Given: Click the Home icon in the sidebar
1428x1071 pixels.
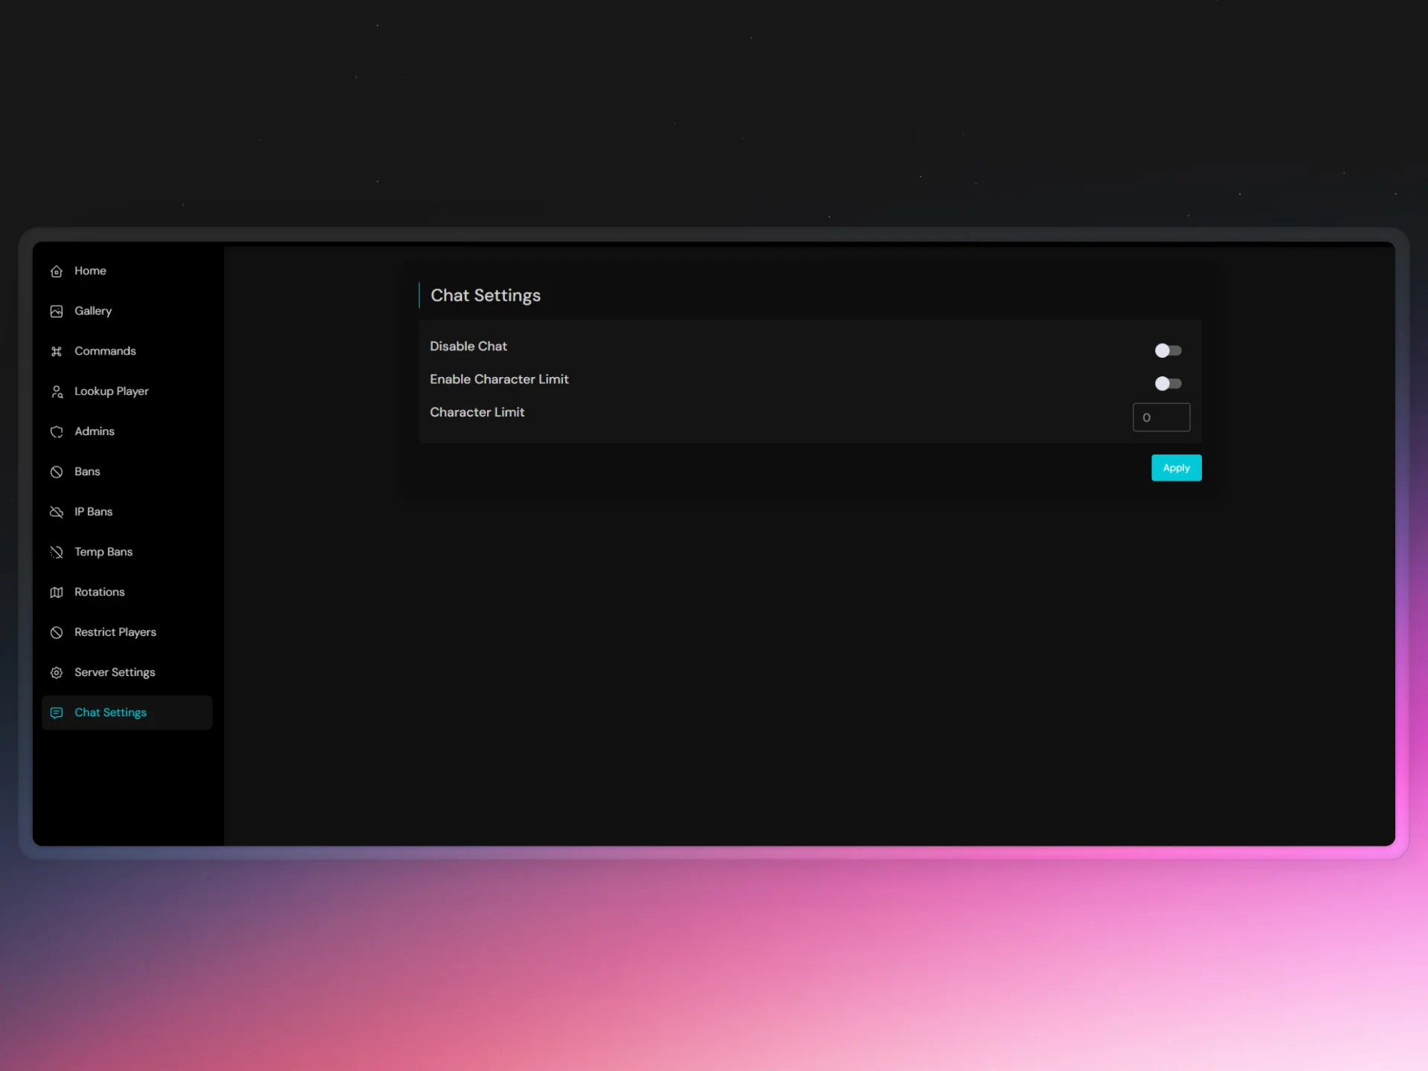Looking at the screenshot, I should point(57,271).
